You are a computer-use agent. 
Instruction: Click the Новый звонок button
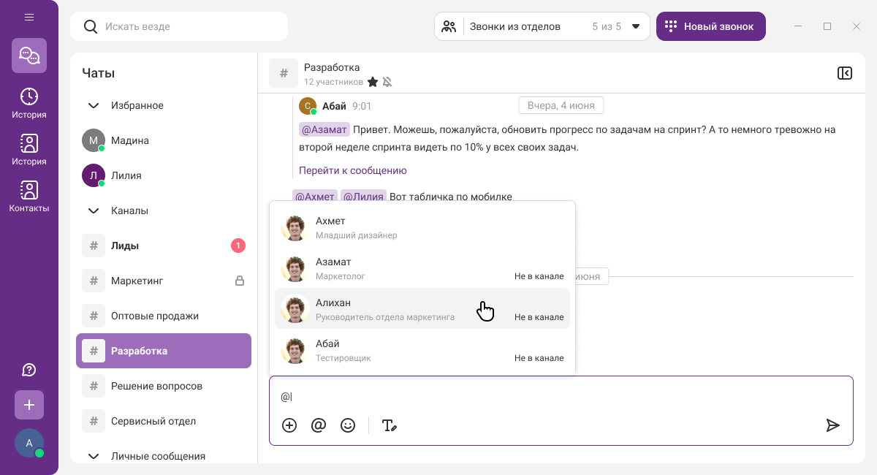710,26
